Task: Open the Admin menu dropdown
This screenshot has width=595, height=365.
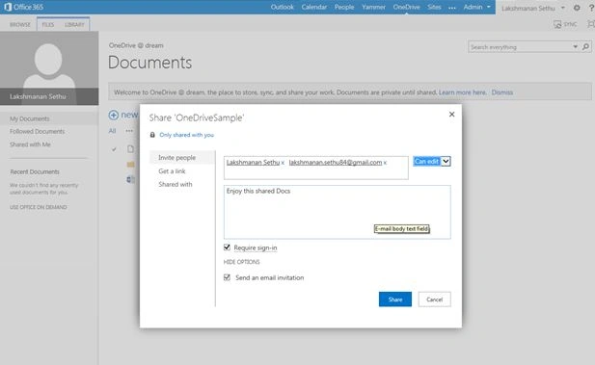Action: (x=477, y=7)
